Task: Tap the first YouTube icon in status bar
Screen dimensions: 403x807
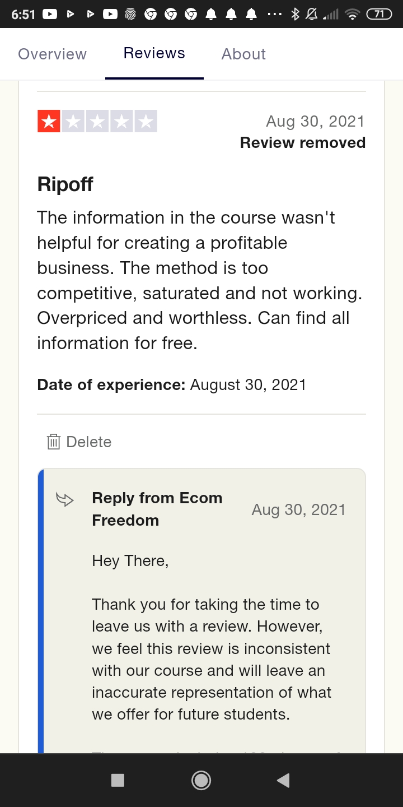Action: tap(50, 15)
